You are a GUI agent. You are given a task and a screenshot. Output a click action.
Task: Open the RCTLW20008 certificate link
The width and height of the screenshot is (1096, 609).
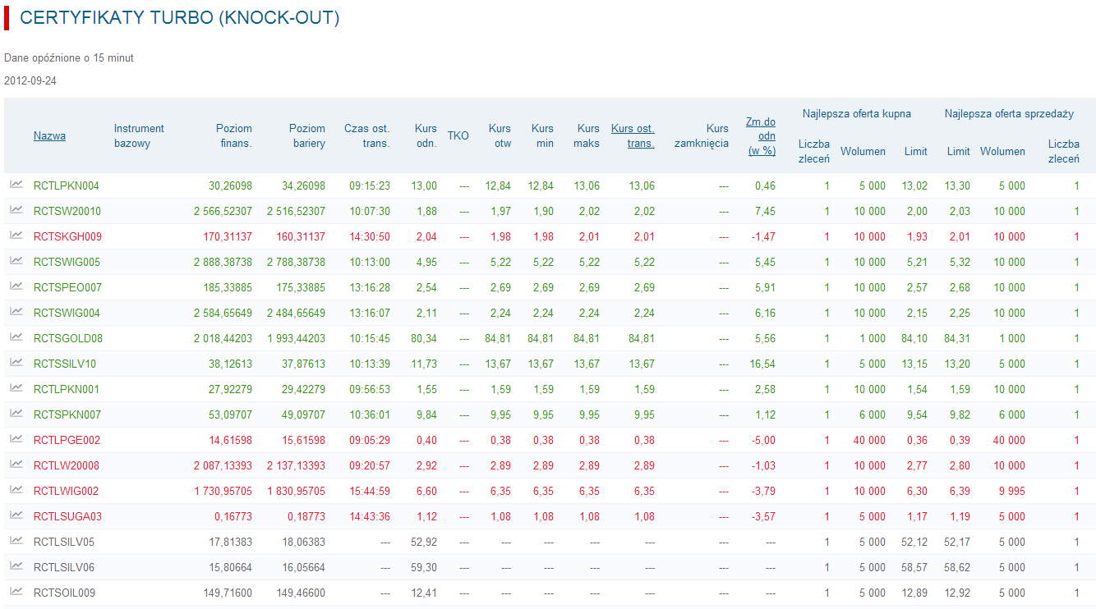[67, 466]
